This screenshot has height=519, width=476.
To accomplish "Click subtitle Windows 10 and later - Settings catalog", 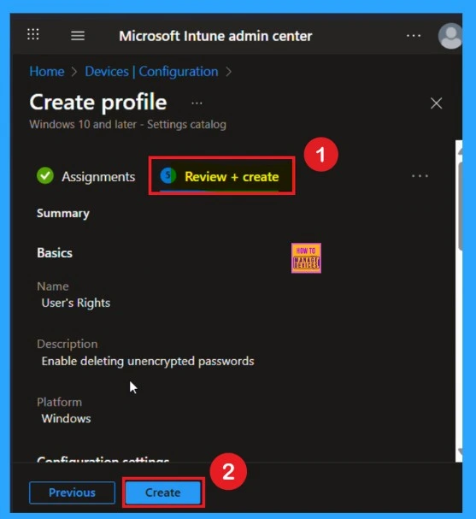I will [x=127, y=125].
